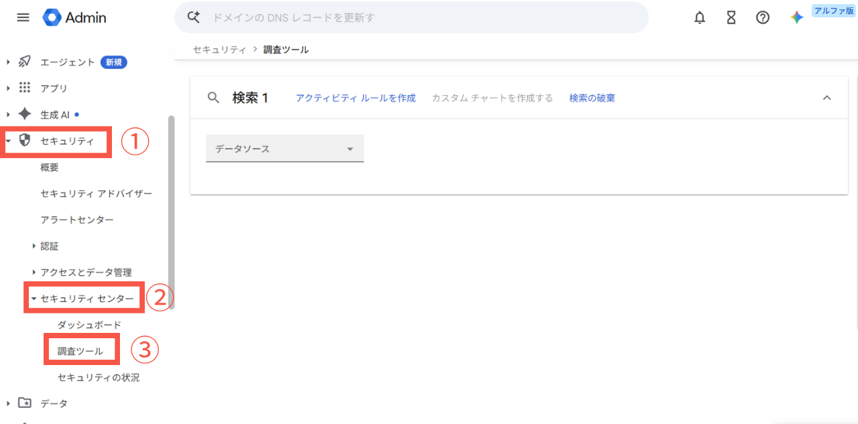The height and width of the screenshot is (424, 858).
Task: Select 調査ツール in the sidebar
Action: [x=80, y=351]
